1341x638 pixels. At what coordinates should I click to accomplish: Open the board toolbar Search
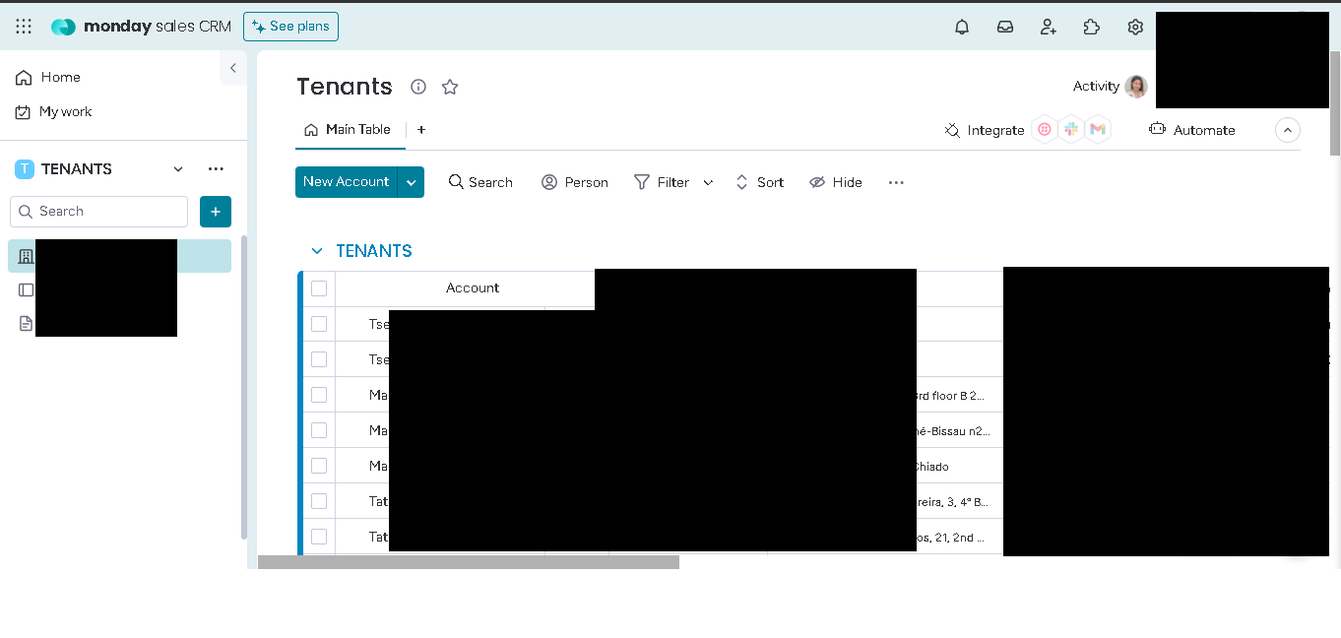point(480,182)
